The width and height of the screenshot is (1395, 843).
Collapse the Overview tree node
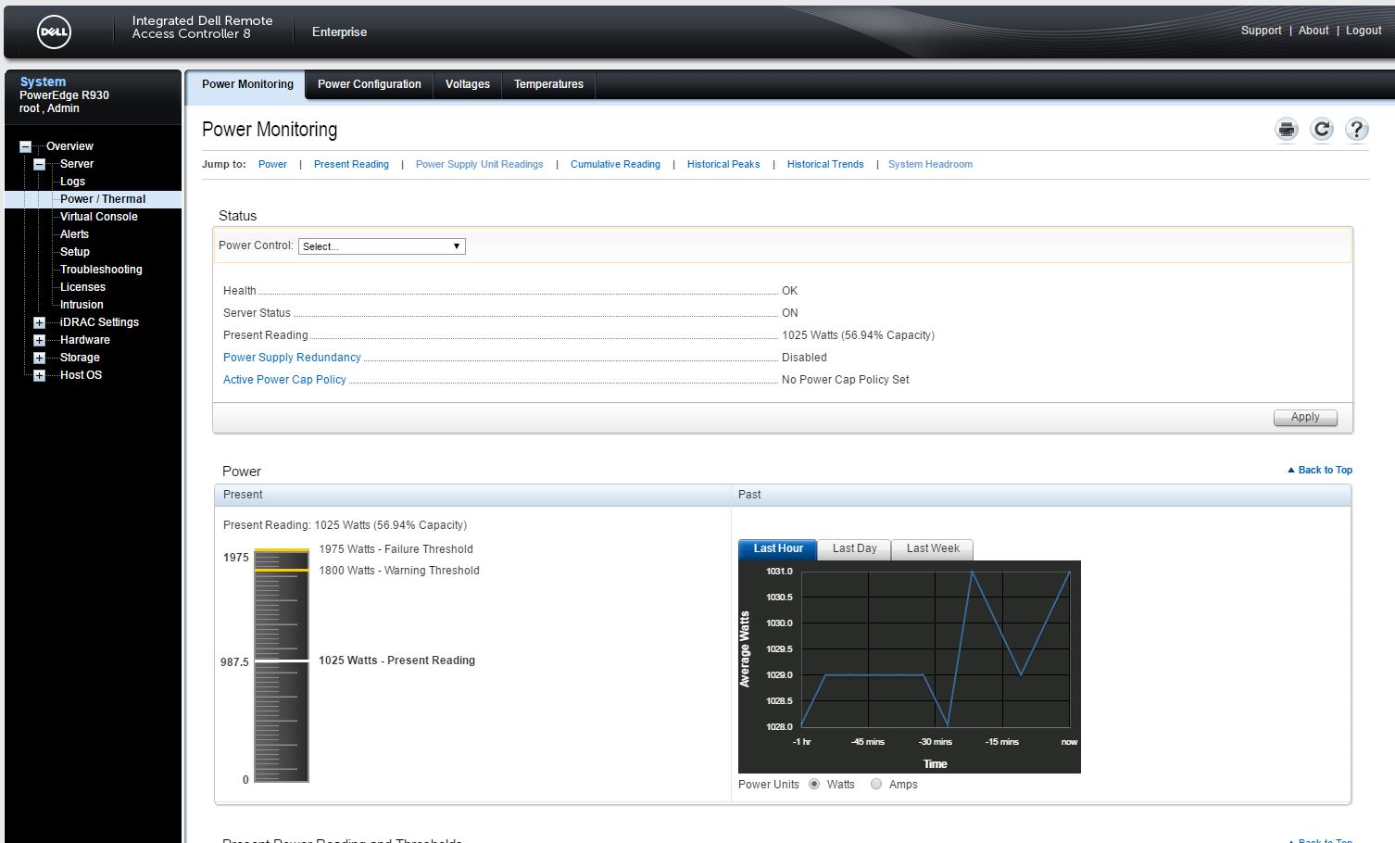(26, 146)
